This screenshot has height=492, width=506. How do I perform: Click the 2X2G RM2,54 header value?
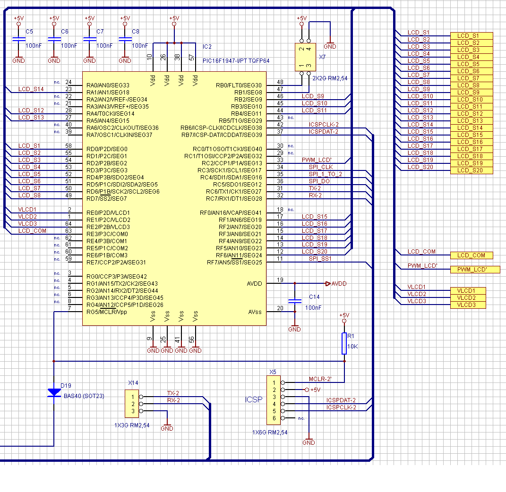pos(330,78)
